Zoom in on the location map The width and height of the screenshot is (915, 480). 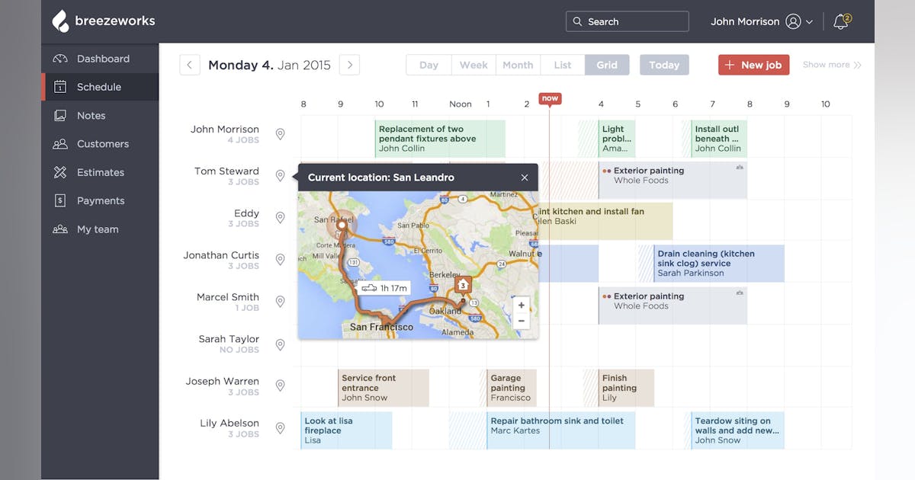521,305
